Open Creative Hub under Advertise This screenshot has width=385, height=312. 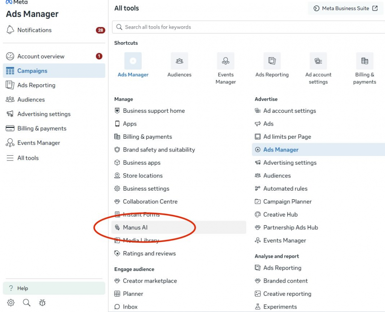point(280,215)
